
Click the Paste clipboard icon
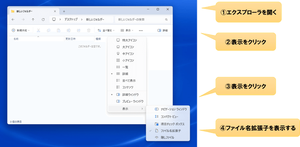[58, 30]
